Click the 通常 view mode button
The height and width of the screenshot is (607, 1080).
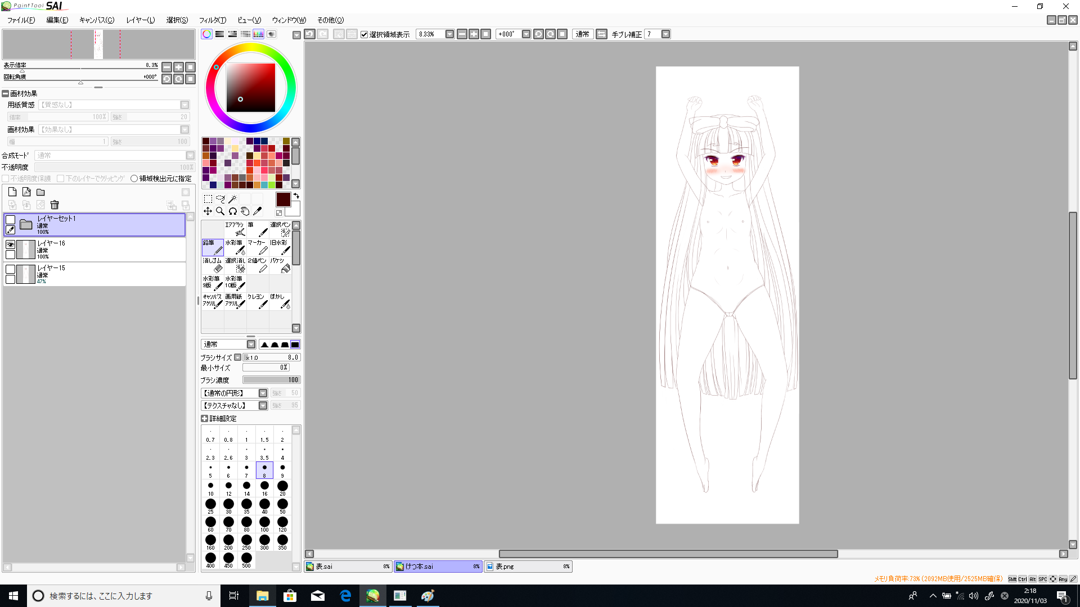tap(582, 34)
